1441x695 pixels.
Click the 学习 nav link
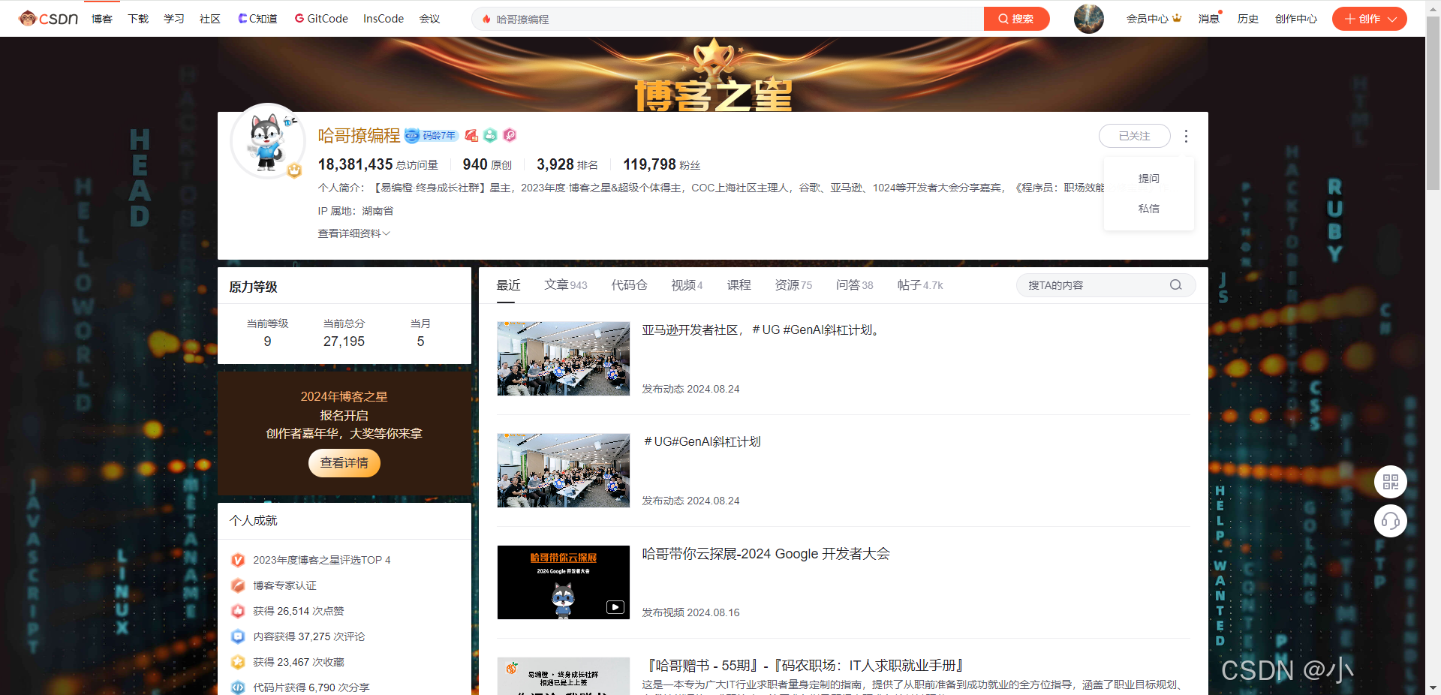click(174, 19)
